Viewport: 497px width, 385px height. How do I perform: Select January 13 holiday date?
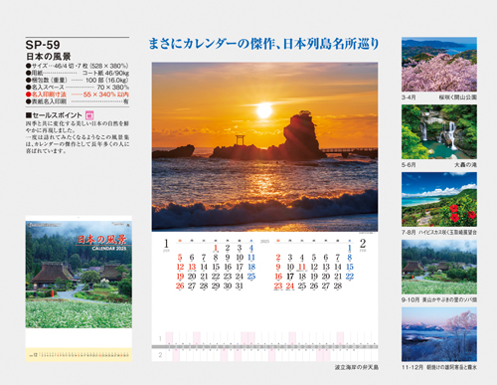coord(192,267)
